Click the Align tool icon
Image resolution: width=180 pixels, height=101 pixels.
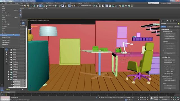click(96, 6)
